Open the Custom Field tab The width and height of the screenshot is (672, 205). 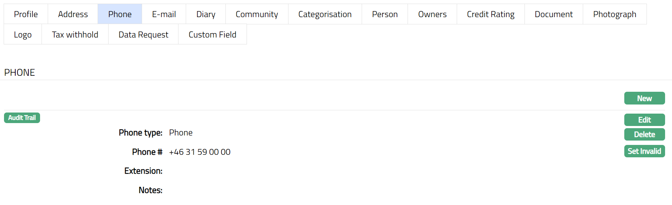point(212,35)
